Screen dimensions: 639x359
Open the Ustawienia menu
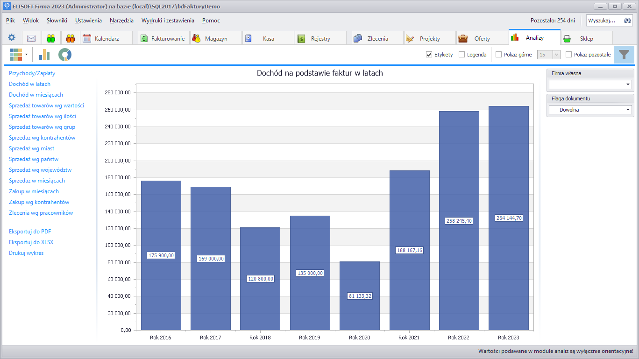(88, 21)
